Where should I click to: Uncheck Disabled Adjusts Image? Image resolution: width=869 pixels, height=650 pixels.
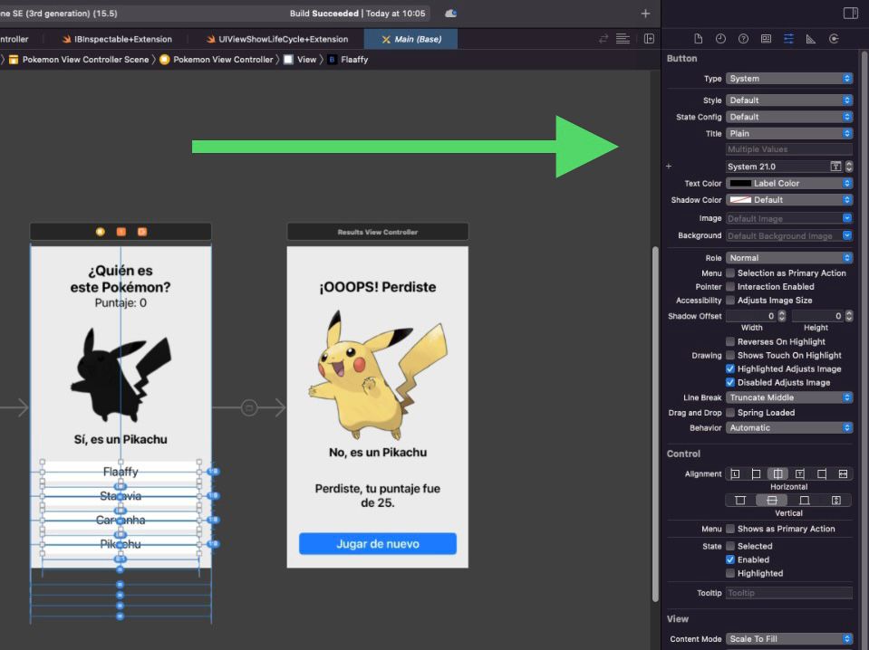(x=730, y=383)
